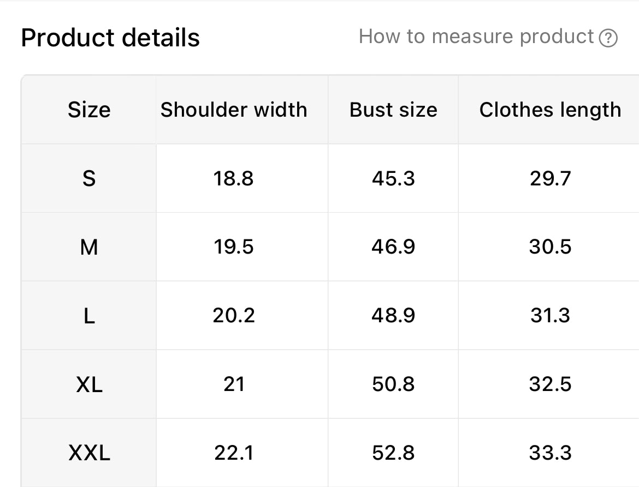The width and height of the screenshot is (639, 487).
Task: Click the Product details heading
Action: pyautogui.click(x=110, y=38)
